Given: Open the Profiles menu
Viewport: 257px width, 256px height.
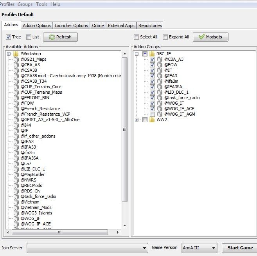Looking at the screenshot, I should coord(7,4).
